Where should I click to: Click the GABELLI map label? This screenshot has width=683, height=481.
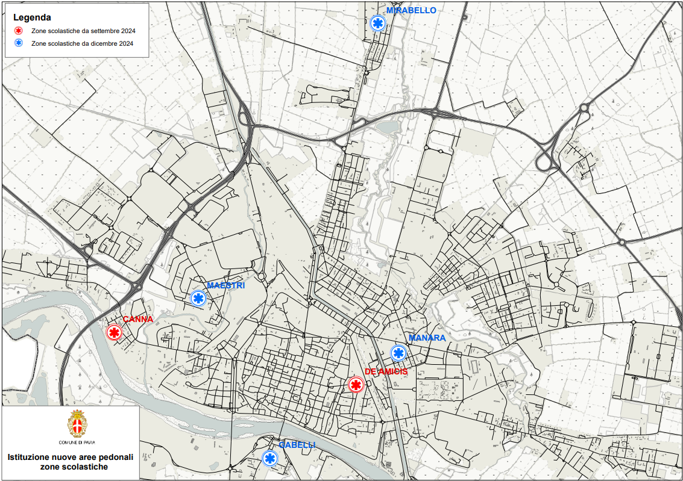pyautogui.click(x=297, y=445)
